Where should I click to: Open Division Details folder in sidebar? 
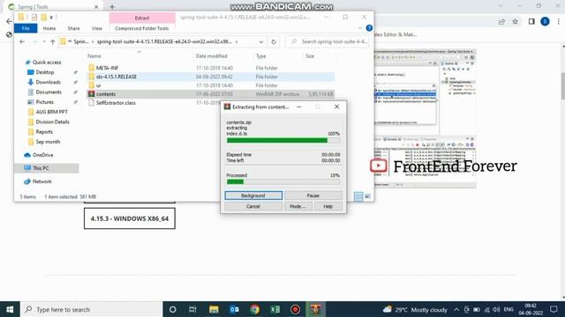(x=52, y=122)
